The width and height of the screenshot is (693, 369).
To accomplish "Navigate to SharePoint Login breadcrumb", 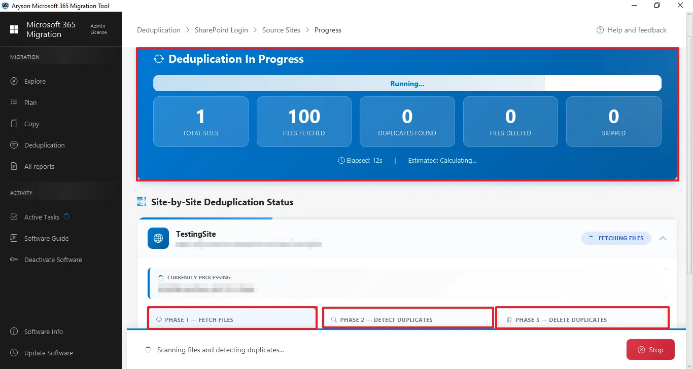I will [x=221, y=30].
